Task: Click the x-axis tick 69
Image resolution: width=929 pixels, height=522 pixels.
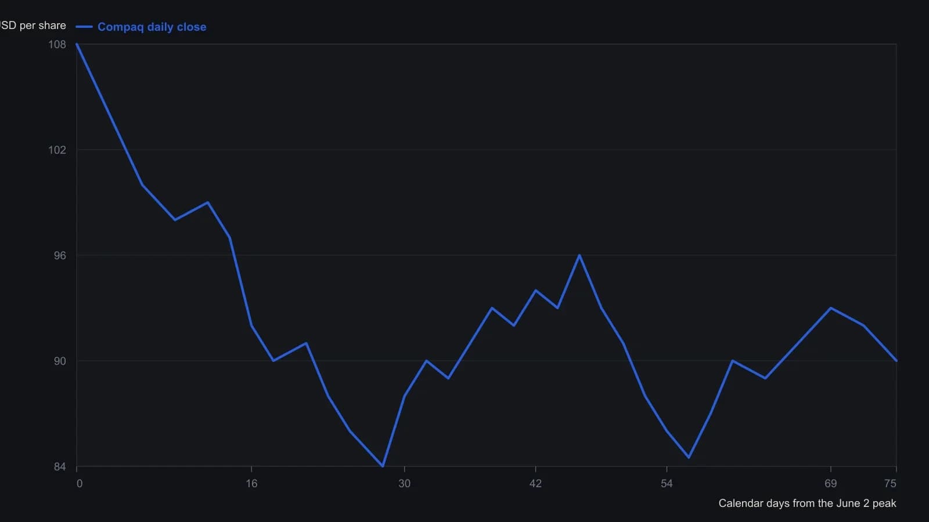Action: [x=830, y=484]
